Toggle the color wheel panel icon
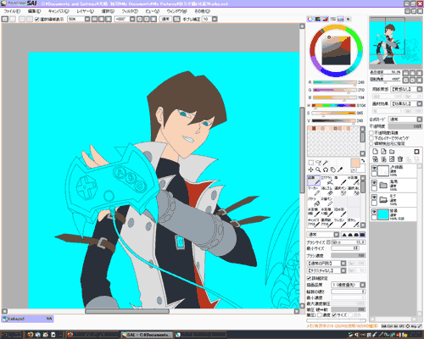424x339 pixels. (310, 19)
